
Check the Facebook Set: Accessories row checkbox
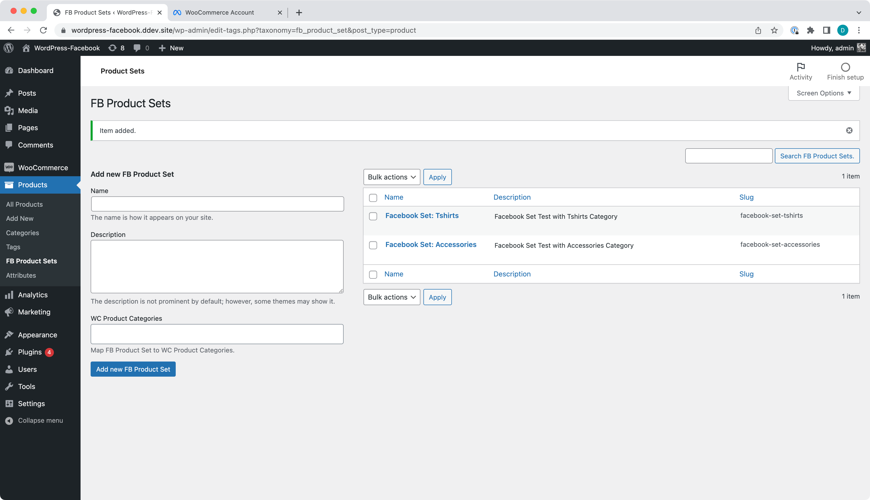(x=373, y=245)
